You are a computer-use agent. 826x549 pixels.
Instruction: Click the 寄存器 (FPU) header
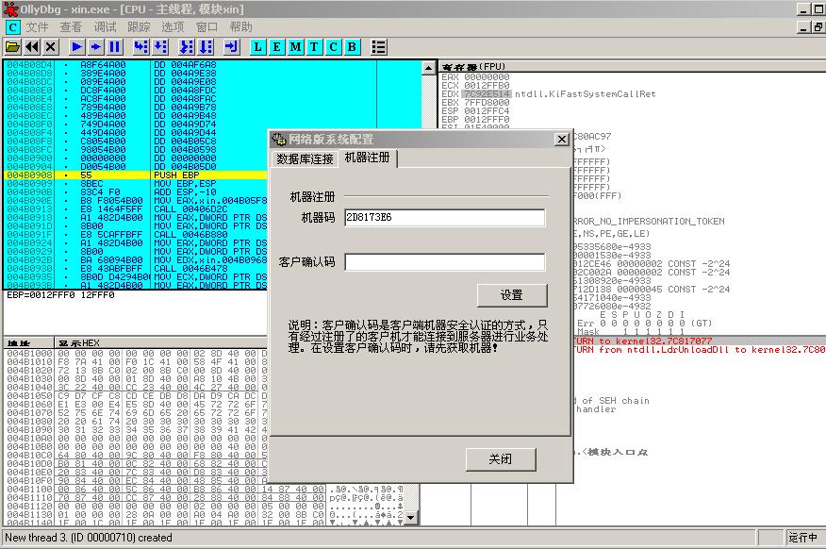473,66
